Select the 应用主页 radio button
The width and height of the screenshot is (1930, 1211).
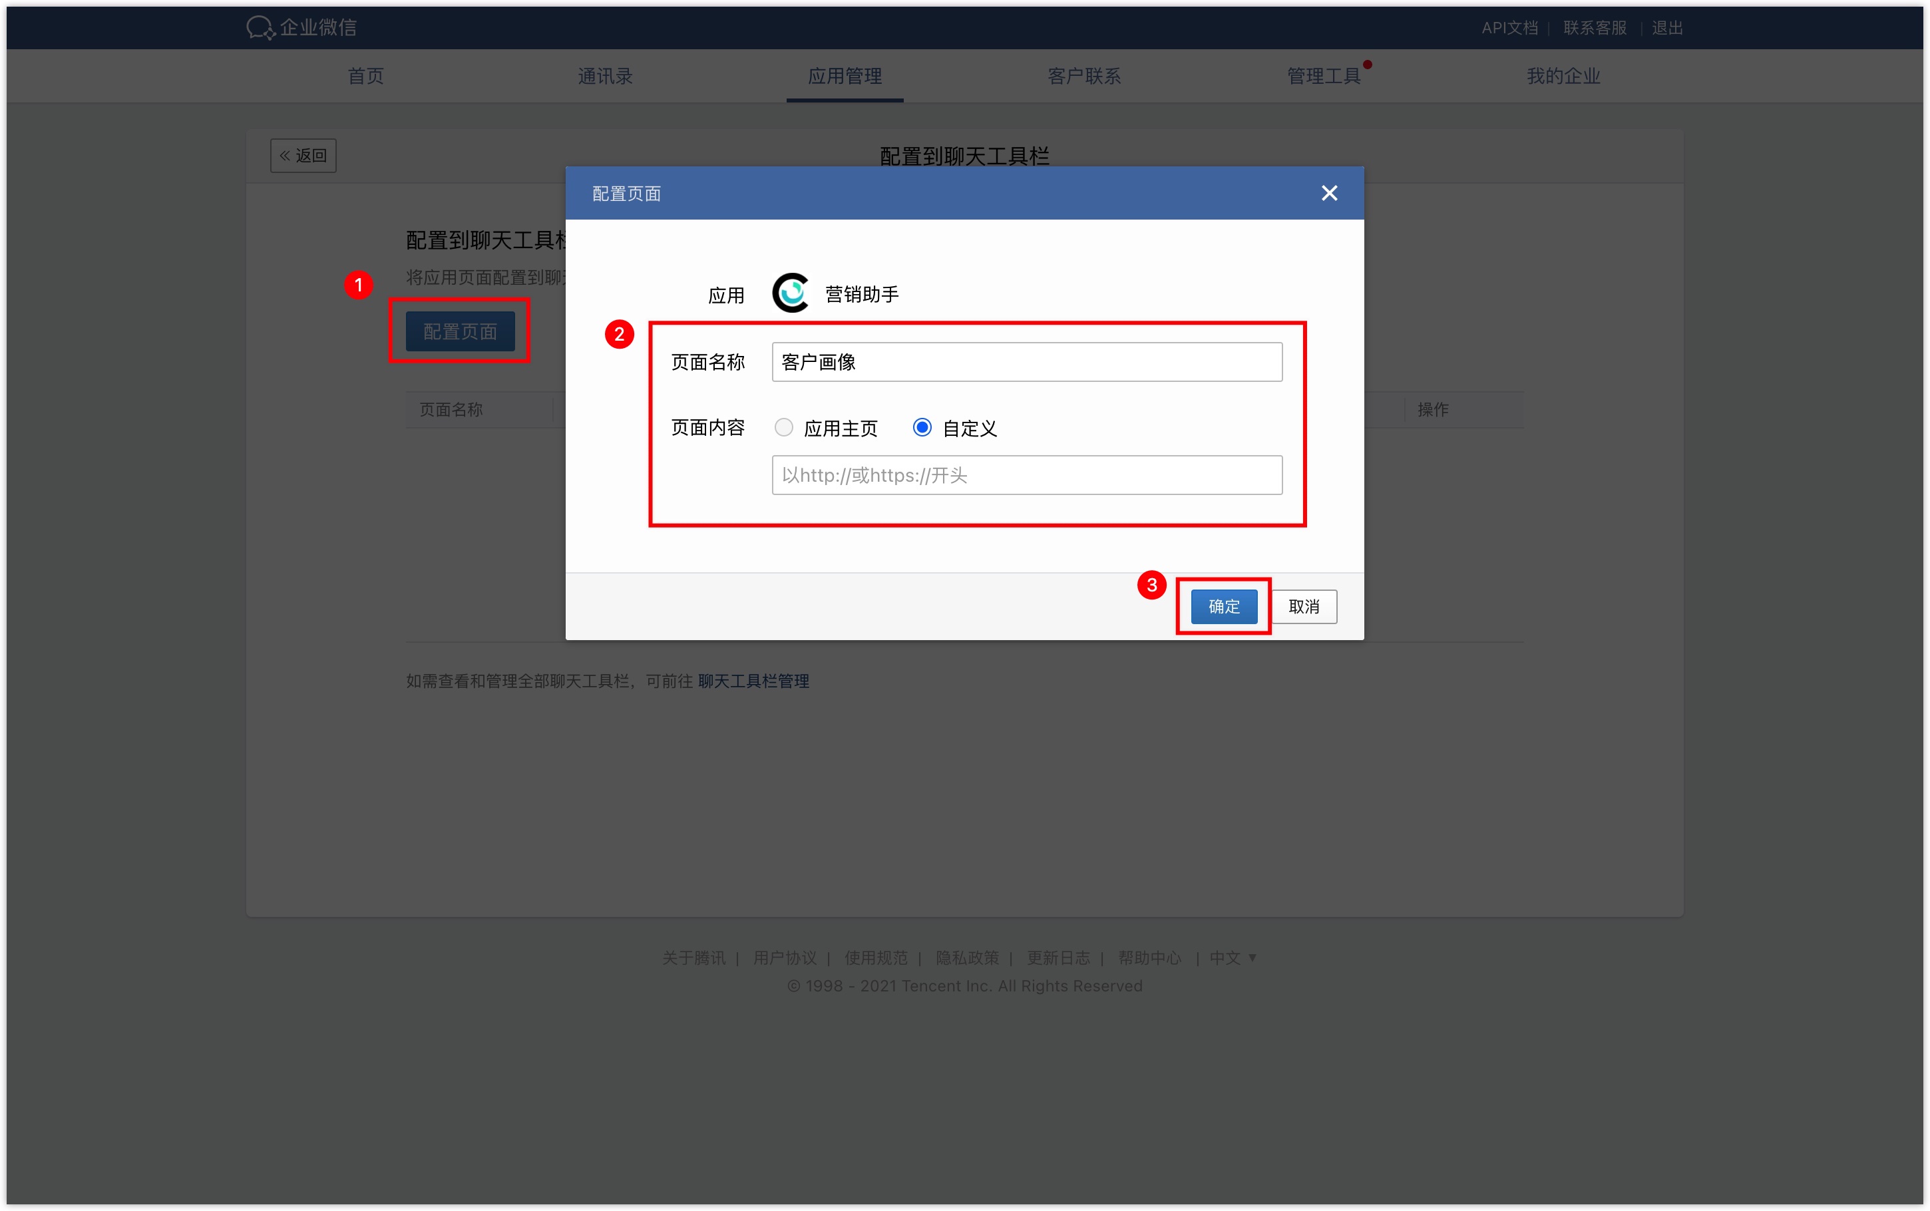[x=784, y=428]
